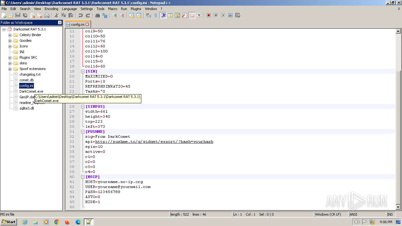Collapse the [SIN] section fold marker

point(83,71)
